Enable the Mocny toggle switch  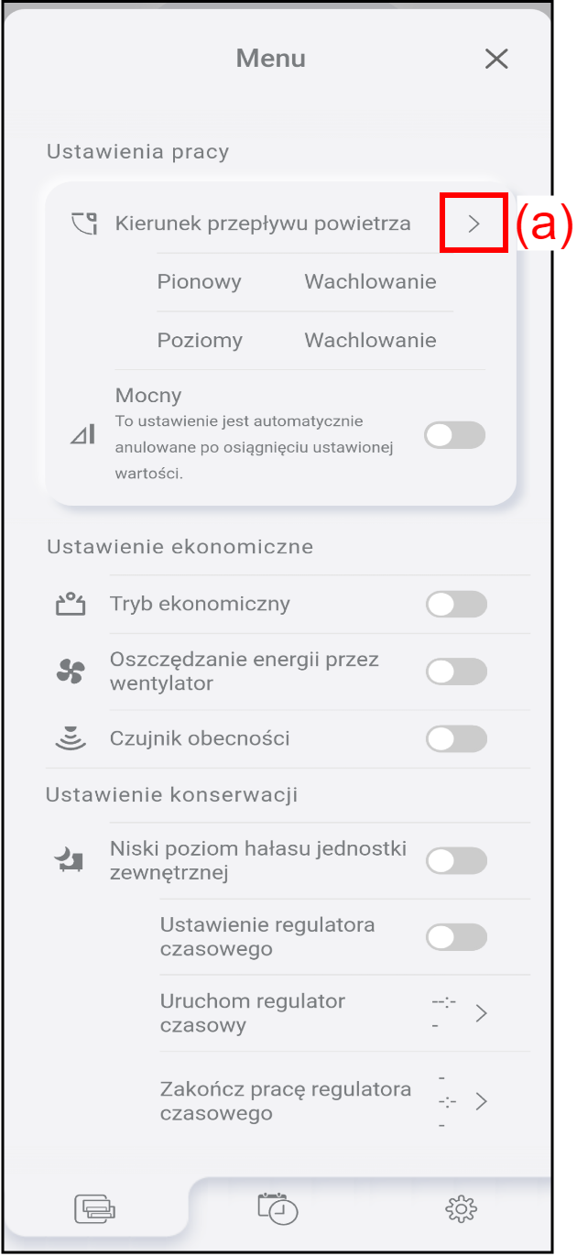[455, 435]
